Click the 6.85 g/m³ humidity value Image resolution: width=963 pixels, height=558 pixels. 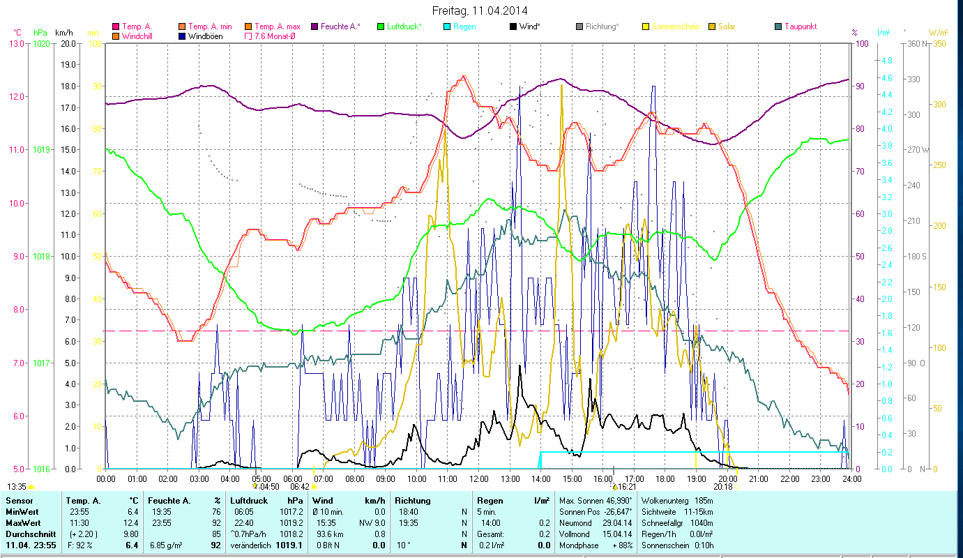166,545
